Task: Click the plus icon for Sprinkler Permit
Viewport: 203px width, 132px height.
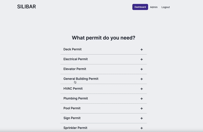Action: (141, 128)
